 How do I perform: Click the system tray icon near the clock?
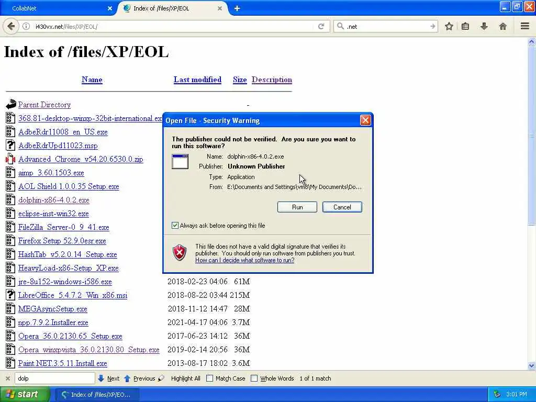pyautogui.click(x=497, y=394)
